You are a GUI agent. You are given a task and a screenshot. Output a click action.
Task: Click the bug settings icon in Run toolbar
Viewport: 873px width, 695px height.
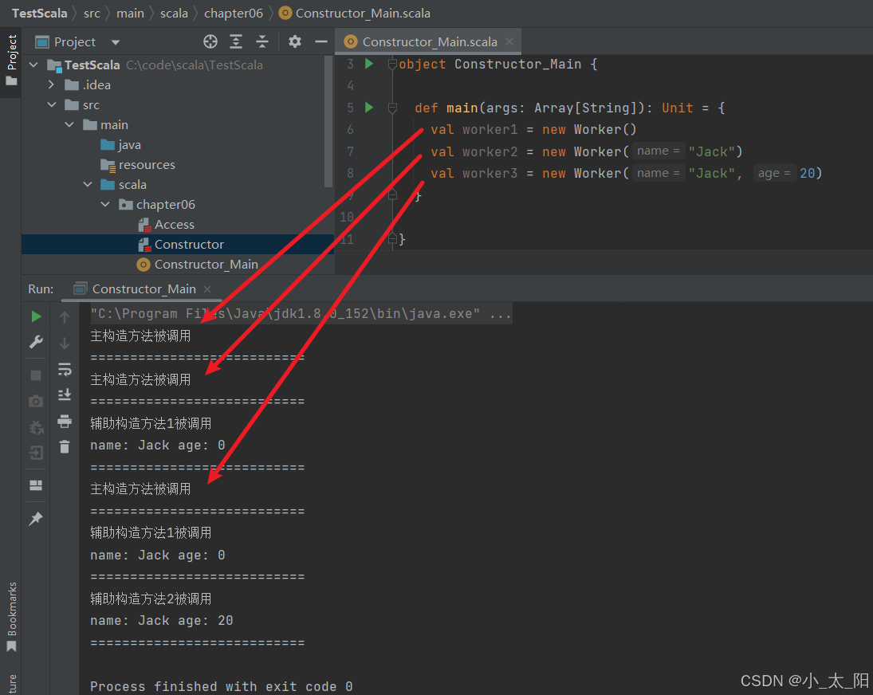coord(36,427)
